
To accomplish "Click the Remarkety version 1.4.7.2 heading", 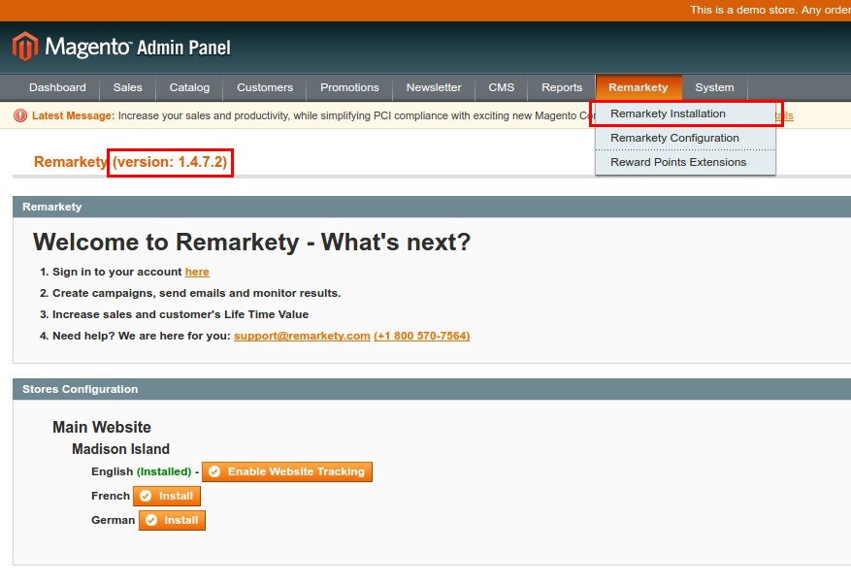I will [x=130, y=162].
